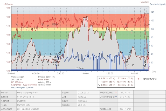Image resolution: width=166 pixels, height=111 pixels.
Task: Click the '300 (-1.3%)' ascent cell
Action: pyautogui.click(x=125, y=109)
